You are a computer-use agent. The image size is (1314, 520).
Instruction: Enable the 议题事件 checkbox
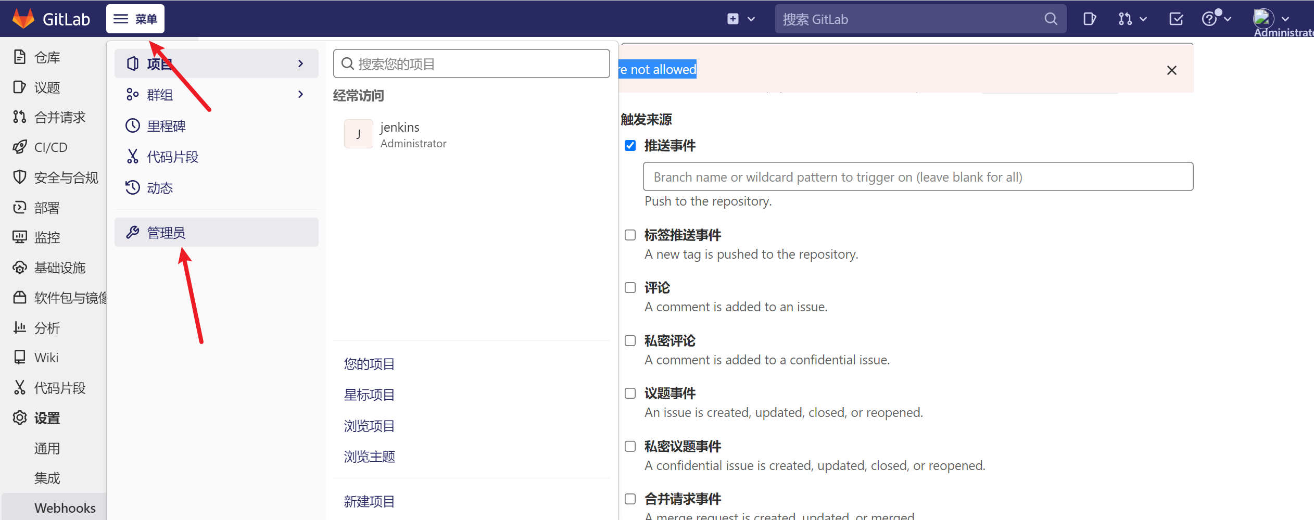tap(630, 393)
